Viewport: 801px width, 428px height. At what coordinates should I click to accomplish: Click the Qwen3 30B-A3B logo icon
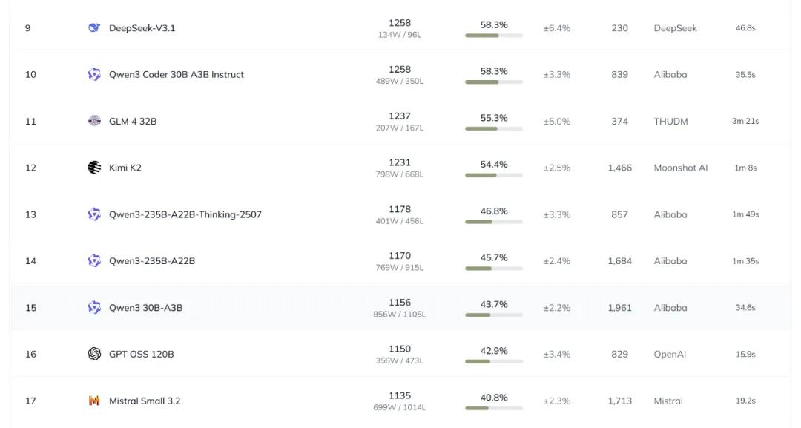click(x=94, y=307)
